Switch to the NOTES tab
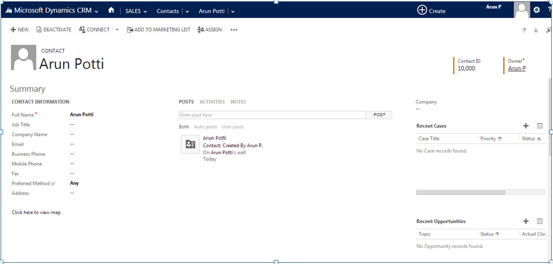This screenshot has width=553, height=264. pyautogui.click(x=238, y=102)
